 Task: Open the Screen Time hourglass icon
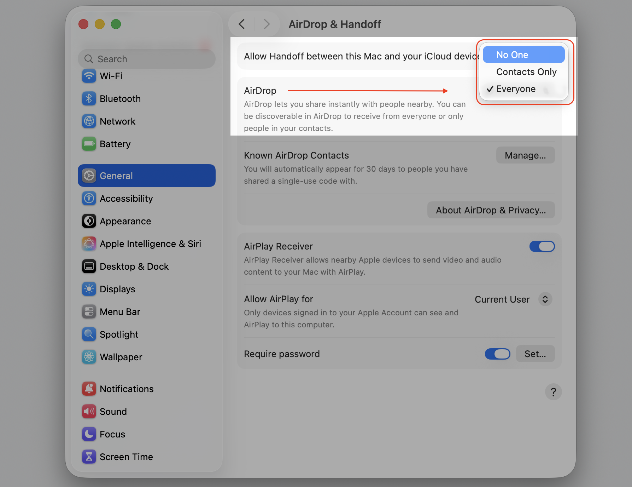(x=89, y=457)
